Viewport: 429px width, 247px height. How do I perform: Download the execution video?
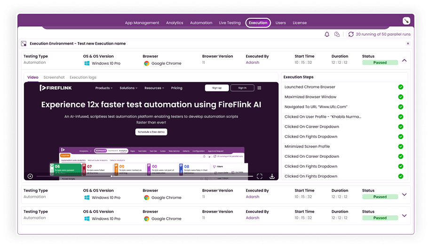[x=272, y=176]
